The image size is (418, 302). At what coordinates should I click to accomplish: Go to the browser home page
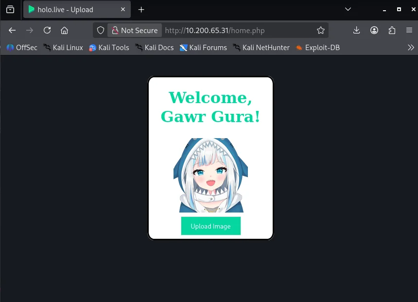[x=64, y=30]
